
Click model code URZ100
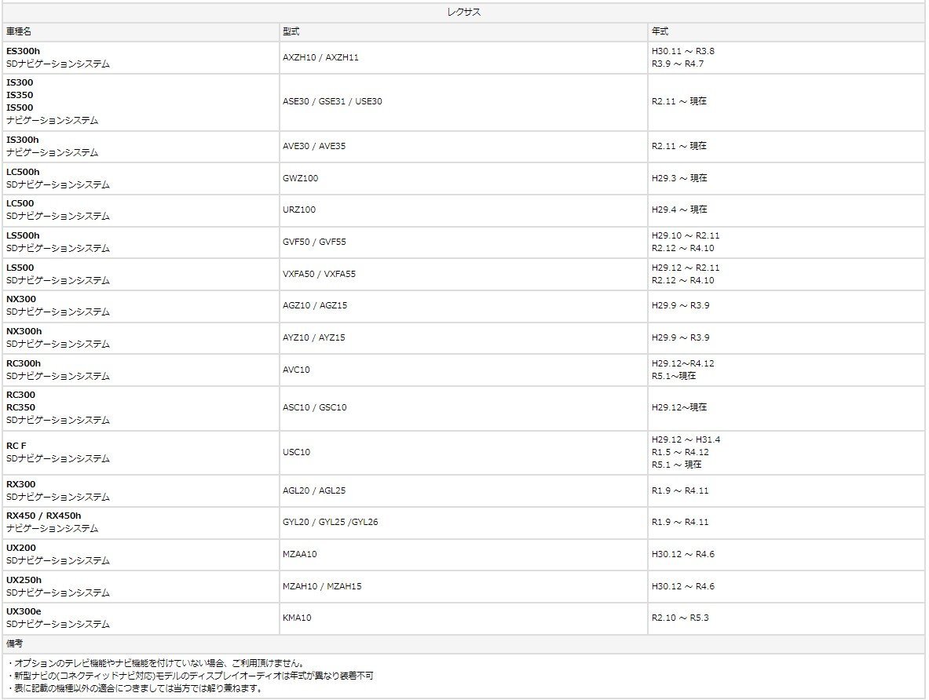299,210
